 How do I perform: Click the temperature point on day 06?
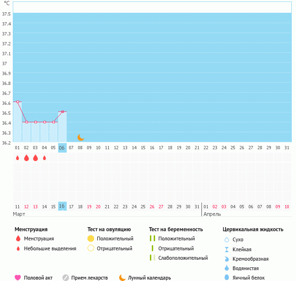(62, 112)
